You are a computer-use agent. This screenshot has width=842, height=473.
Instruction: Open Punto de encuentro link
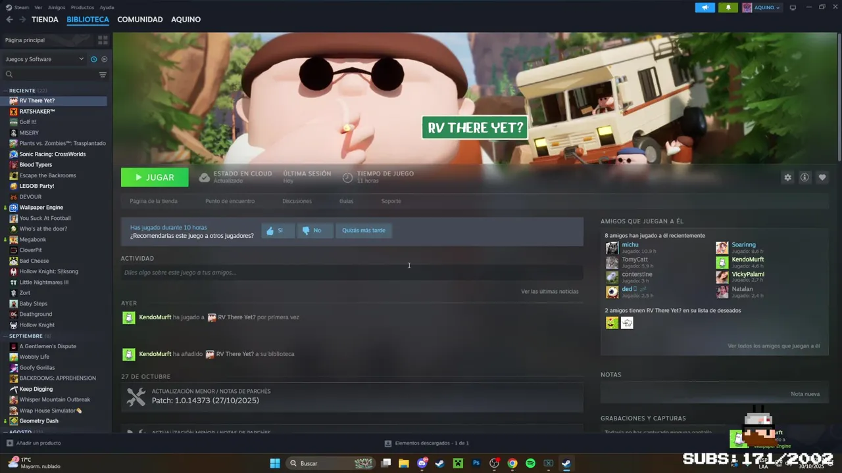tap(230, 201)
